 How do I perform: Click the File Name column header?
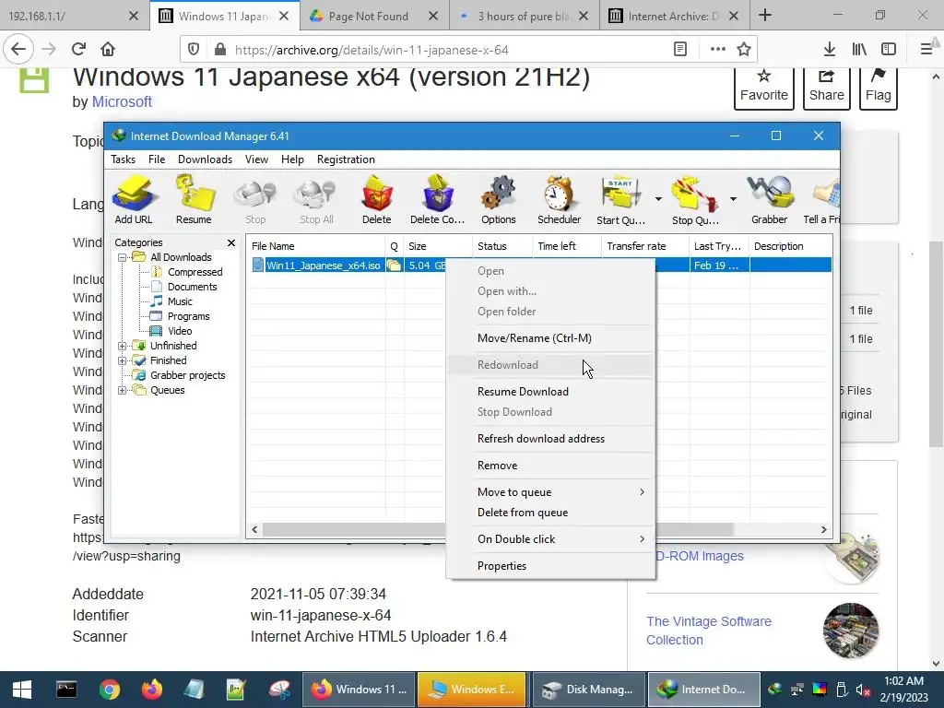click(x=317, y=246)
